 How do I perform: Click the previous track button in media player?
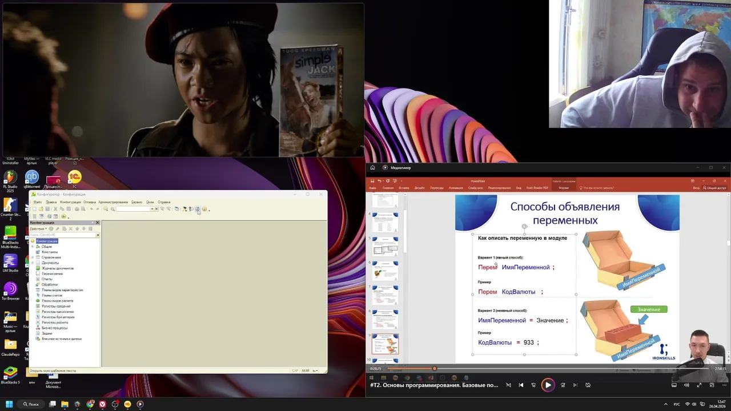point(521,385)
